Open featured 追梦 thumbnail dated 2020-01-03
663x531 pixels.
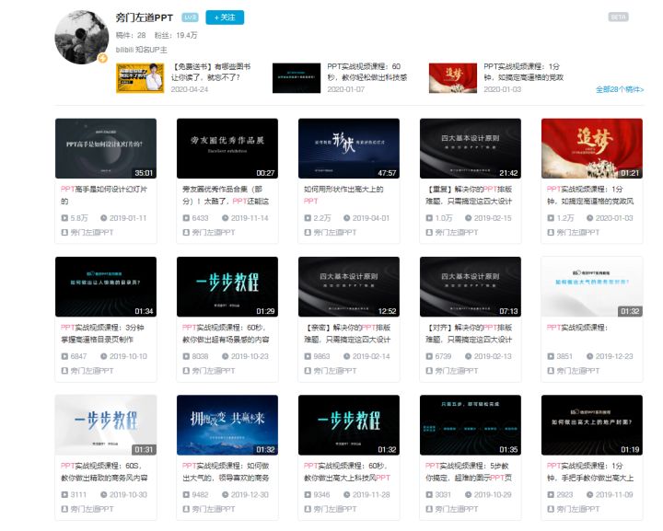pos(453,77)
